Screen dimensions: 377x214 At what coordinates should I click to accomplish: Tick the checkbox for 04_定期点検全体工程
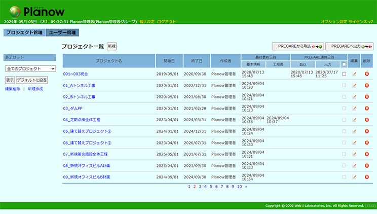tap(344, 120)
